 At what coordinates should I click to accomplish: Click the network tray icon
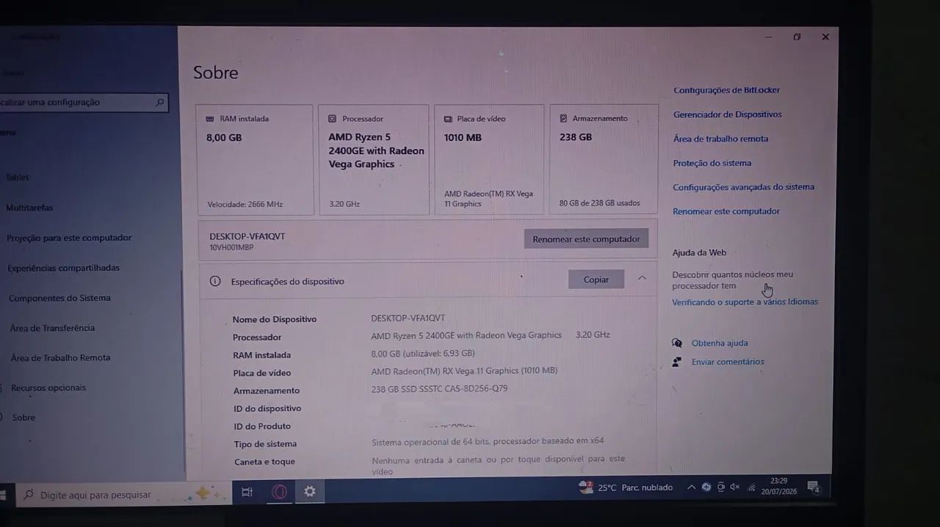click(751, 487)
